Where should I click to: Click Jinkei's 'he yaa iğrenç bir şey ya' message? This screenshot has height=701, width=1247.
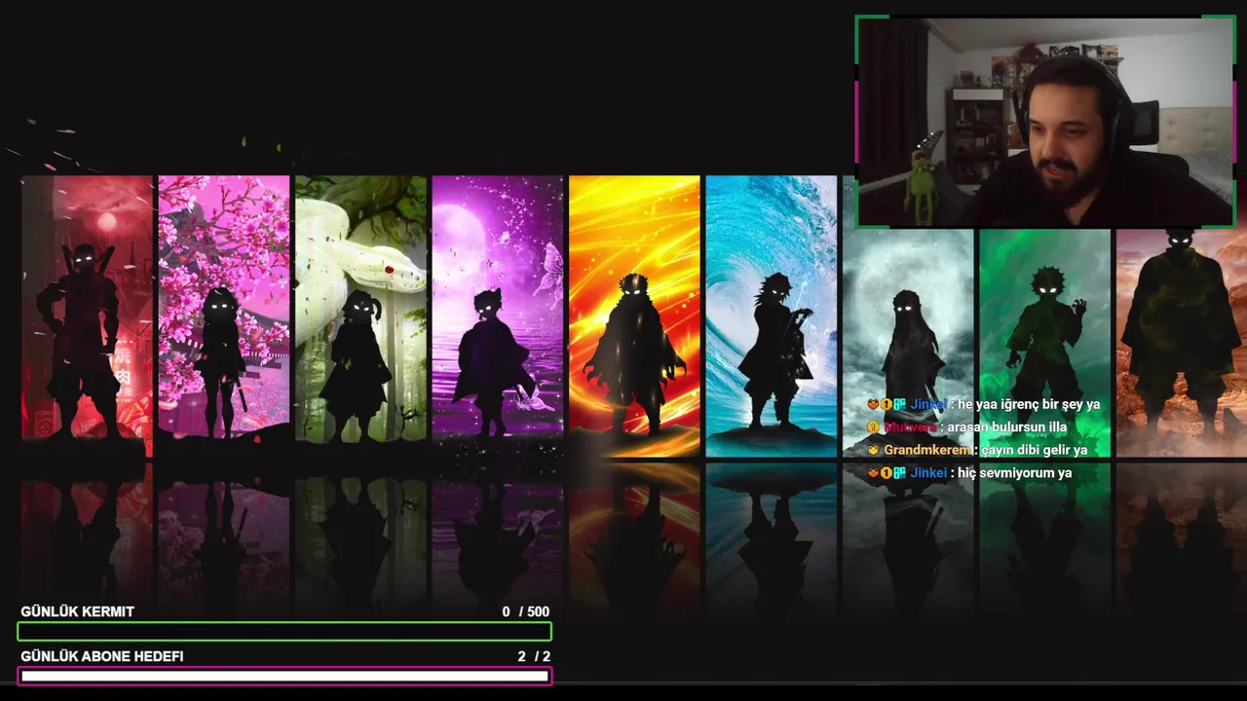pyautogui.click(x=1029, y=404)
